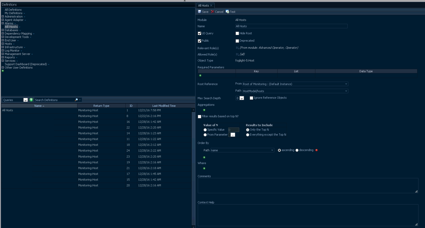Click the (From module: Advanced Operator, Operator) roles link
Viewport: 425px width, 228px height.
pyautogui.click(x=269, y=48)
